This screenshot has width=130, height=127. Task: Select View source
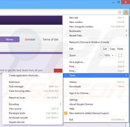pyautogui.click(x=33, y=109)
